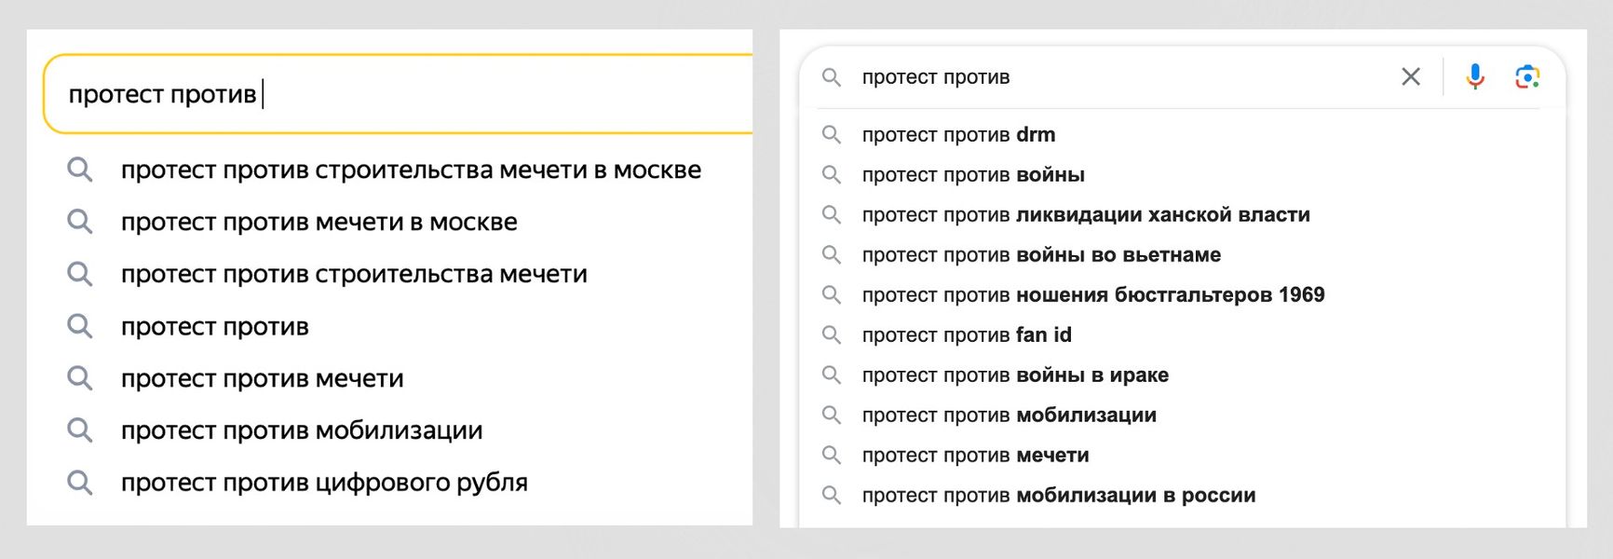Select suggestion 'протест против строительства мечети' in Yandex
The width and height of the screenshot is (1613, 559).
coord(354,274)
